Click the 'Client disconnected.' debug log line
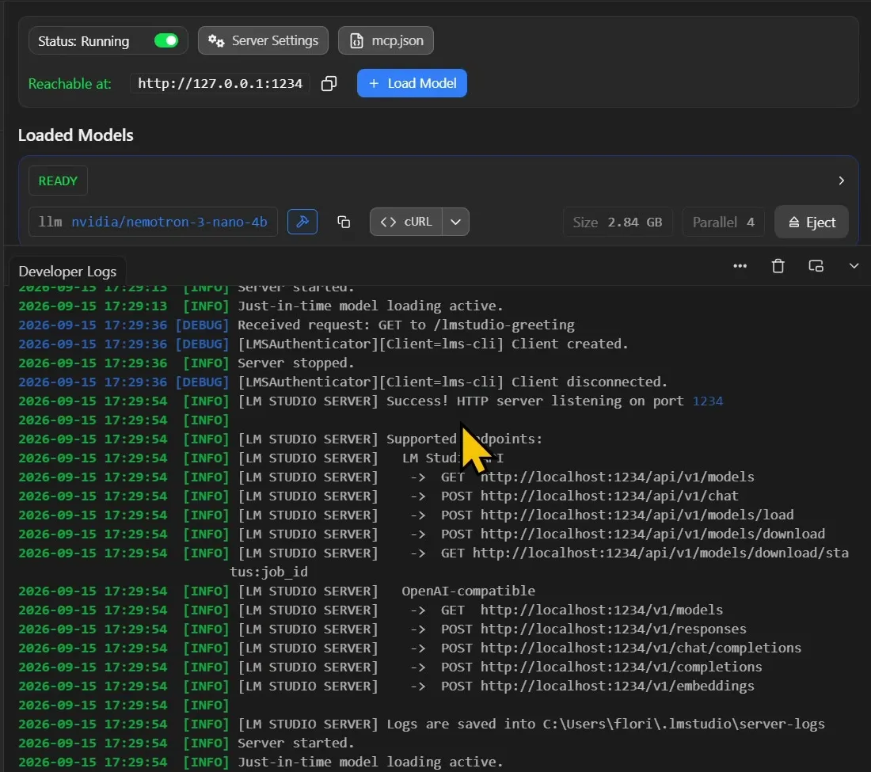 pos(343,382)
